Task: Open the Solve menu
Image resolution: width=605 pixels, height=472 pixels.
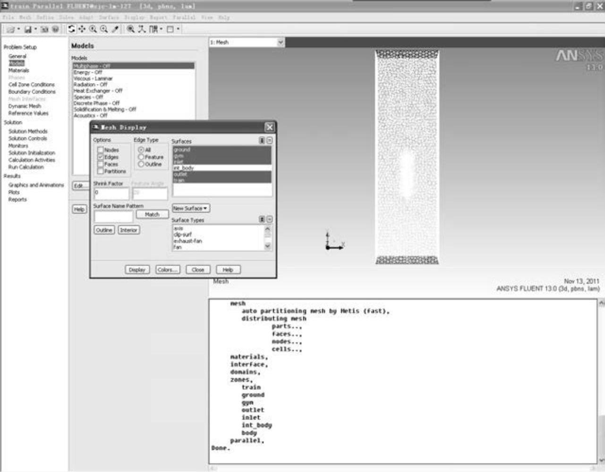Action: 67,17
